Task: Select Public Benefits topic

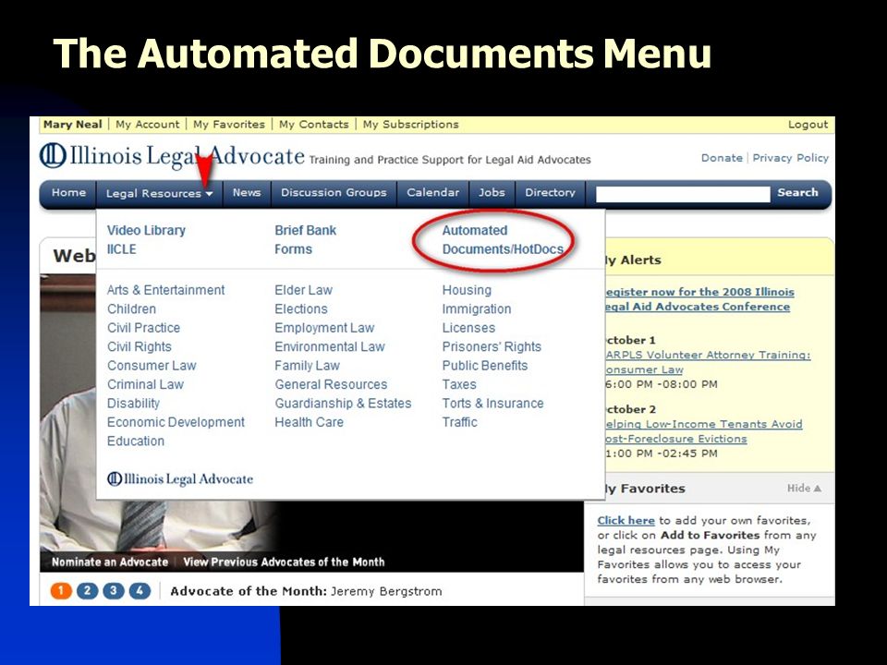Action: coord(485,366)
